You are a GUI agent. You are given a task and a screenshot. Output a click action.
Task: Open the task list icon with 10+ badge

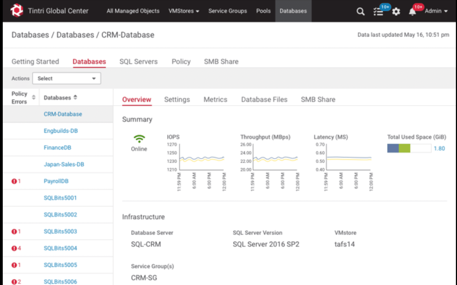(x=378, y=11)
